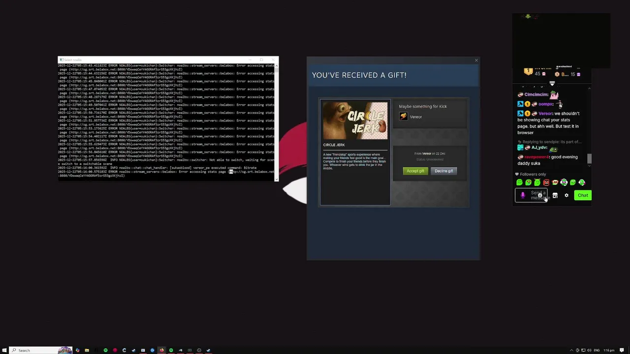Screen dimensions: 630x354
Task: Click the purple microphone icon in chat
Action: [523, 195]
